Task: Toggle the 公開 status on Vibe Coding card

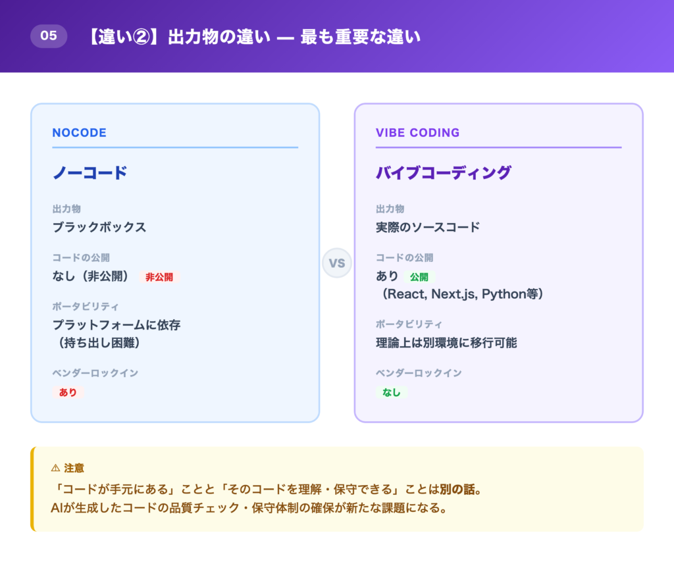Action: (419, 276)
